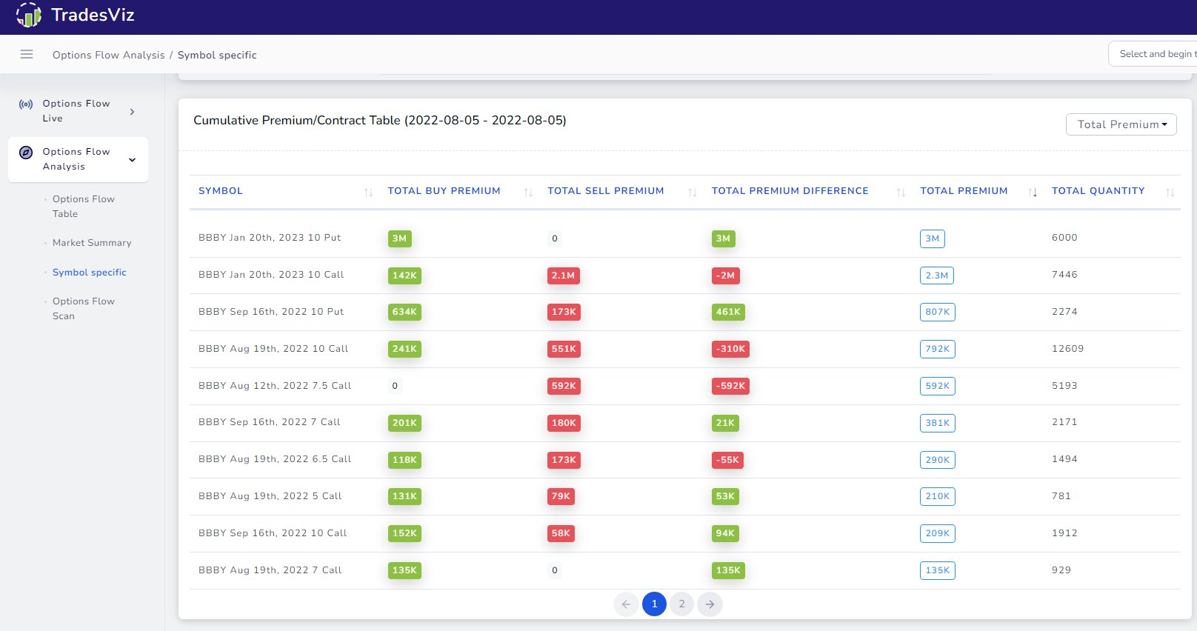Sort by Total Sell Premium arrows
Screen dimensions: 1197x631
point(693,193)
